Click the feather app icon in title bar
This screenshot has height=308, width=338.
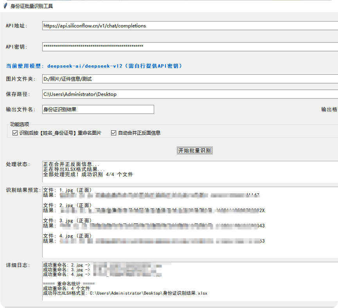(5, 6)
